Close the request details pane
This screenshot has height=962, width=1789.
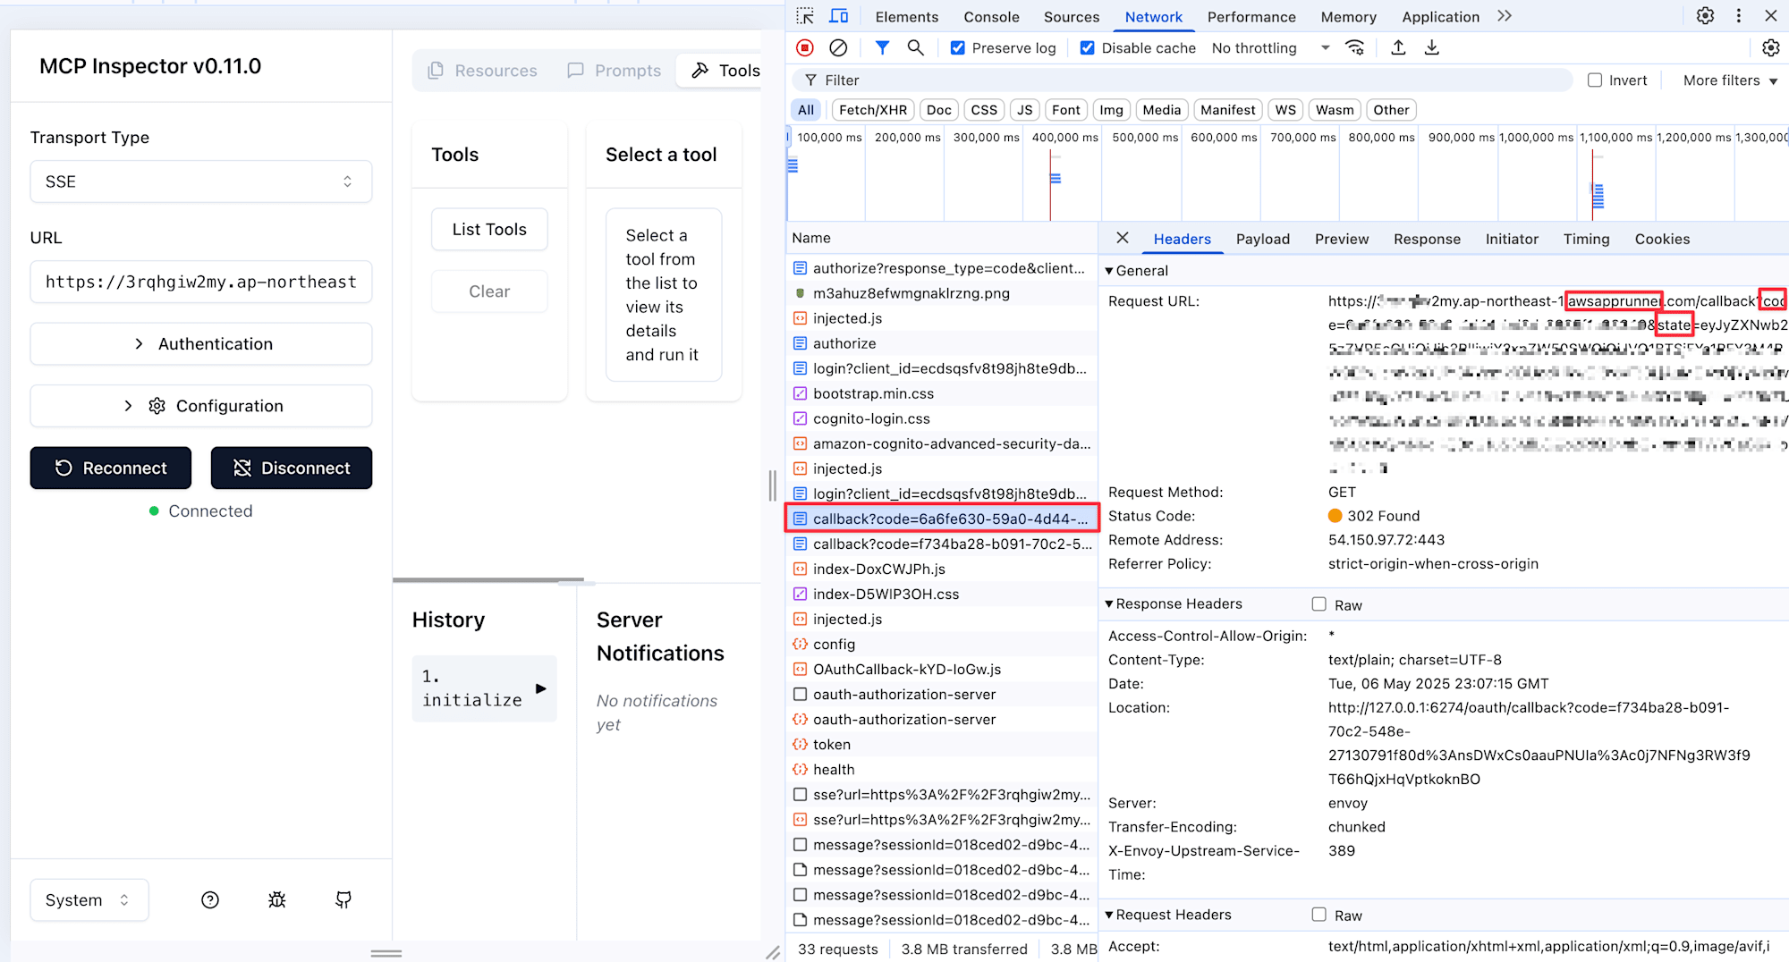point(1123,238)
